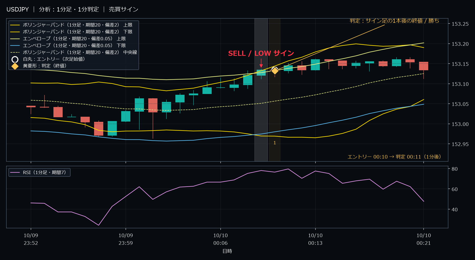Click the red SELL / LOW サイン label
This screenshot has width=475, height=260.
(x=261, y=53)
